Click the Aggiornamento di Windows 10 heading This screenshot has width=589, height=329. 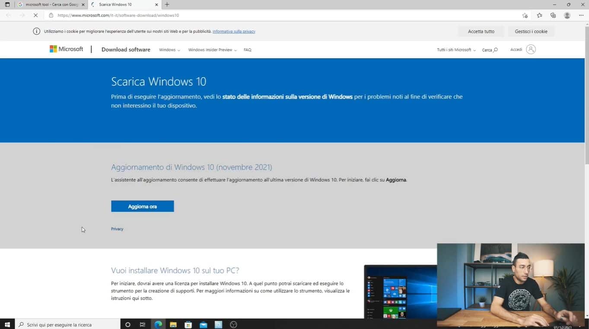click(191, 167)
